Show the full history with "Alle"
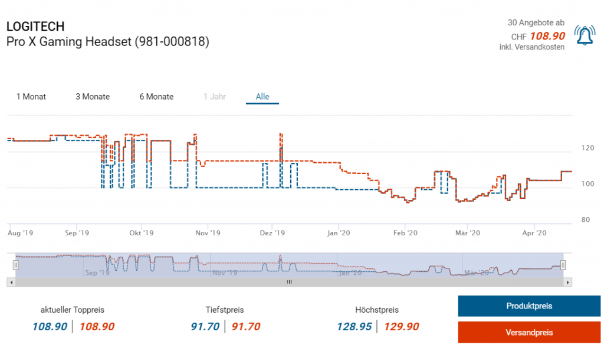 (x=262, y=97)
